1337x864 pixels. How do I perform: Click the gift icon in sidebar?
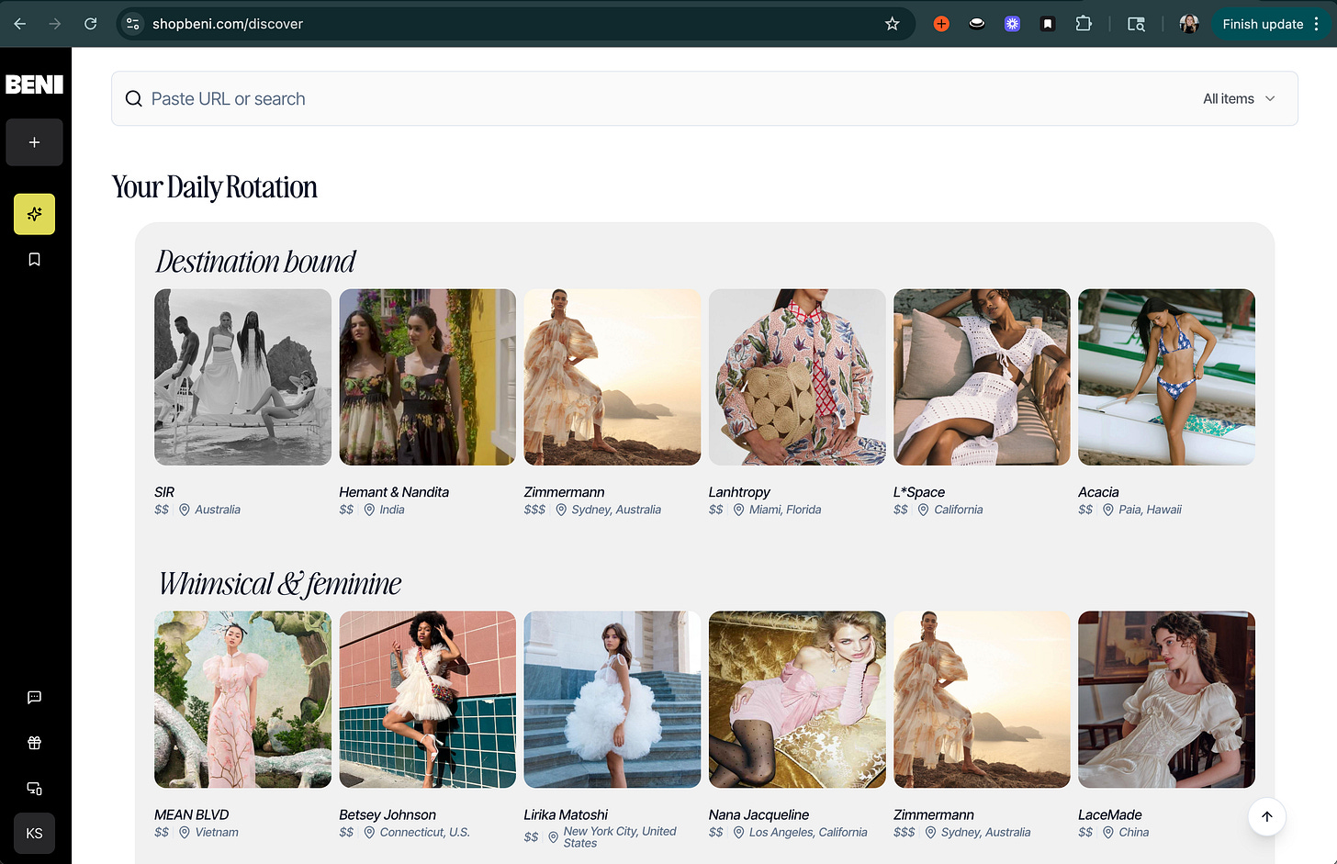(34, 743)
